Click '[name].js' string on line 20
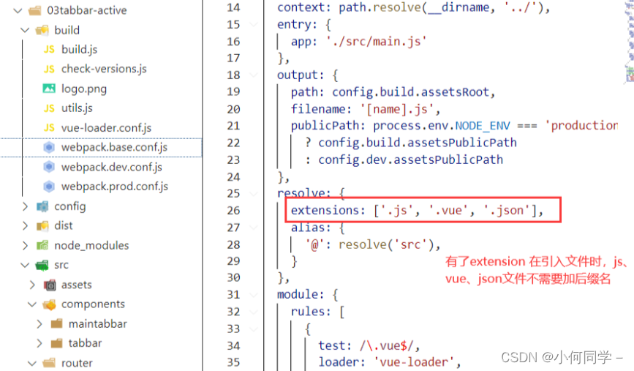634x371 pixels. (x=396, y=109)
